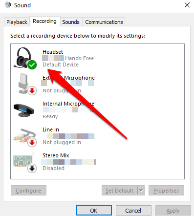Image resolution: width=194 pixels, height=216 pixels.
Task: Open device Properties button
Action: click(x=166, y=190)
